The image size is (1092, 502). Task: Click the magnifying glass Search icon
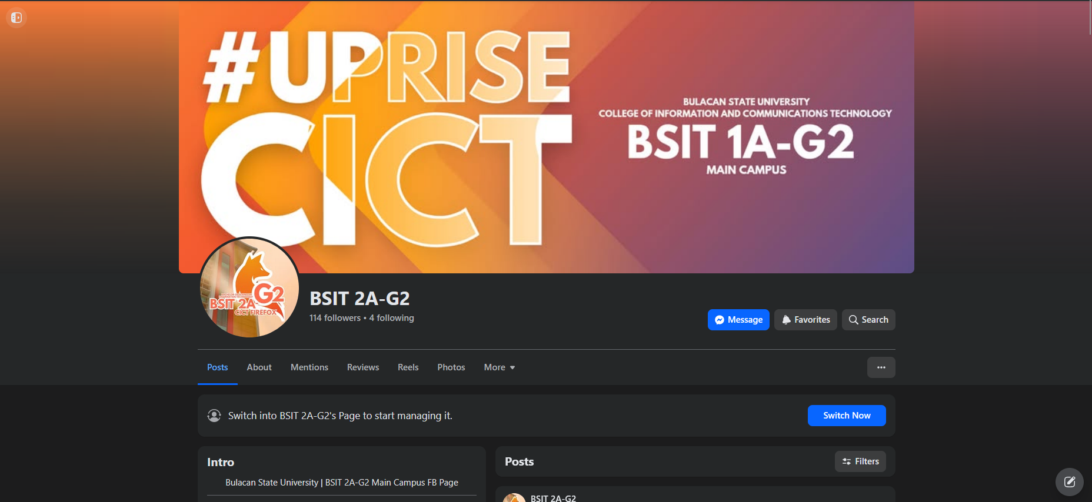[853, 320]
